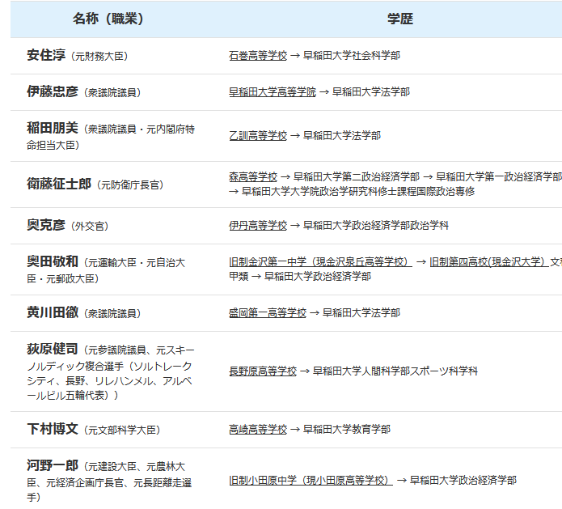Viewport: 562px width, 509px height.
Task: Follow the 乙訓高等学校 link
Action: click(x=257, y=136)
